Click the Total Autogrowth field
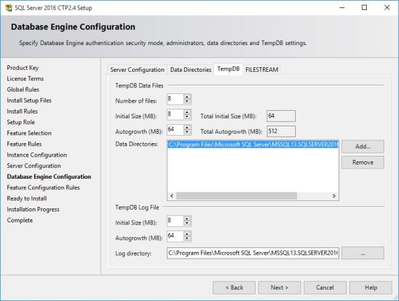Image resolution: width=399 pixels, height=301 pixels. [281, 131]
